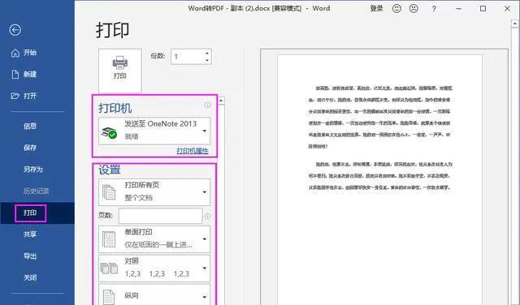520x305 pixels.
Task: Click the house icon beside 开始
Action: pyautogui.click(x=15, y=53)
